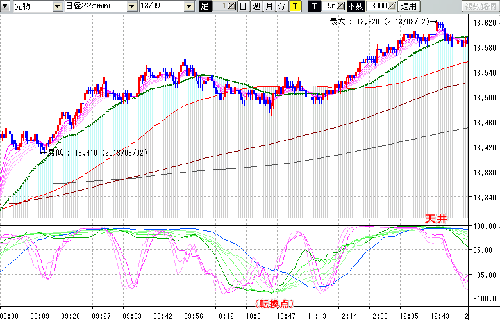
Task: Switch to minute bars with 分 button
Action: click(x=281, y=6)
